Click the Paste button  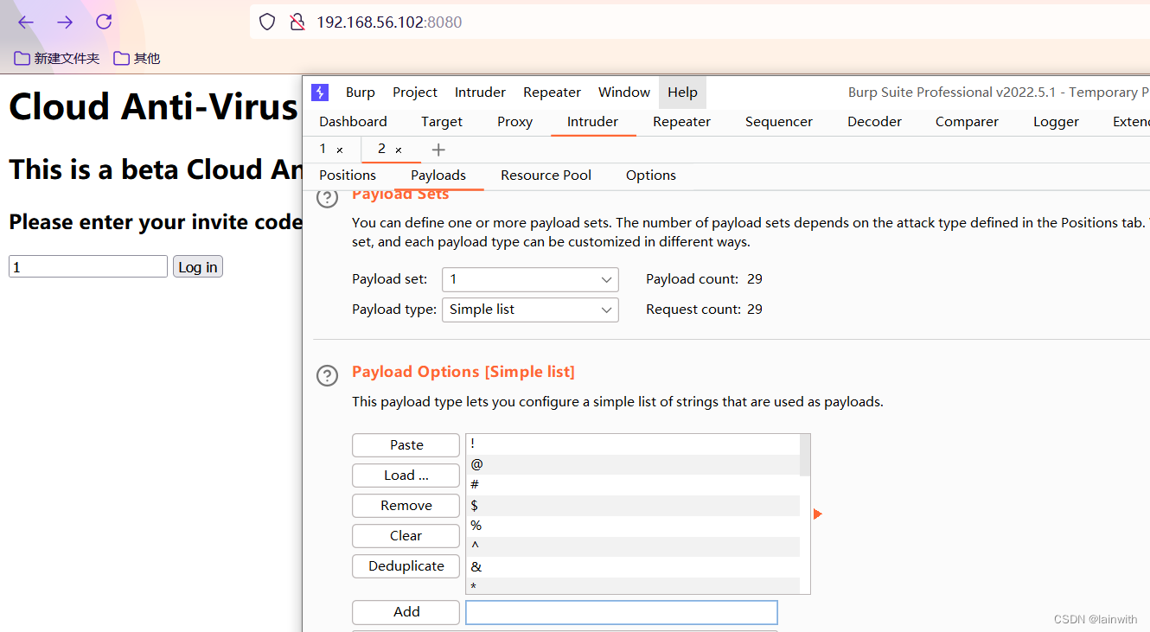pos(406,445)
